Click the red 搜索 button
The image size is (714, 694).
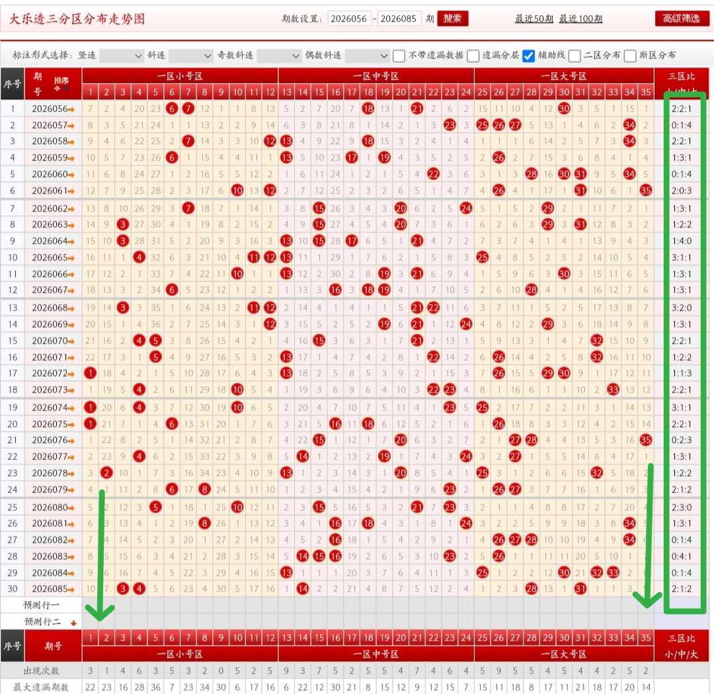453,19
